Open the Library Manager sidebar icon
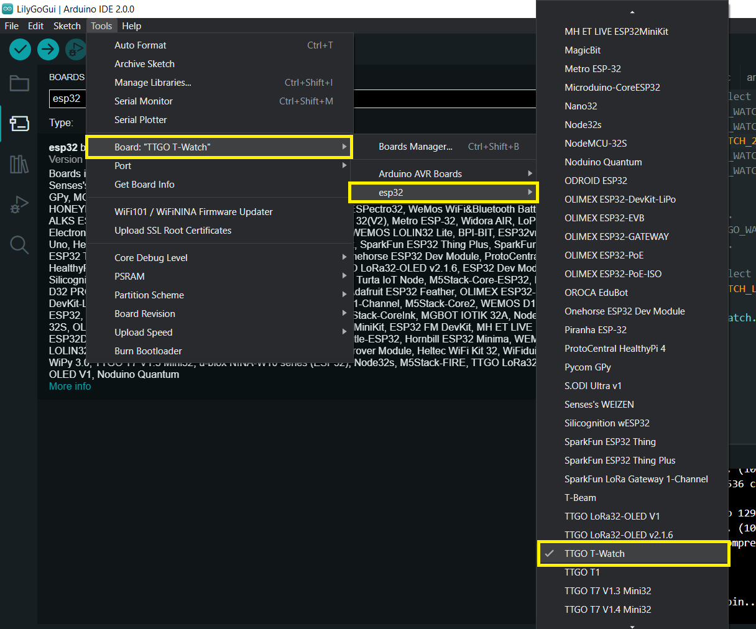This screenshot has width=756, height=629. (x=19, y=164)
